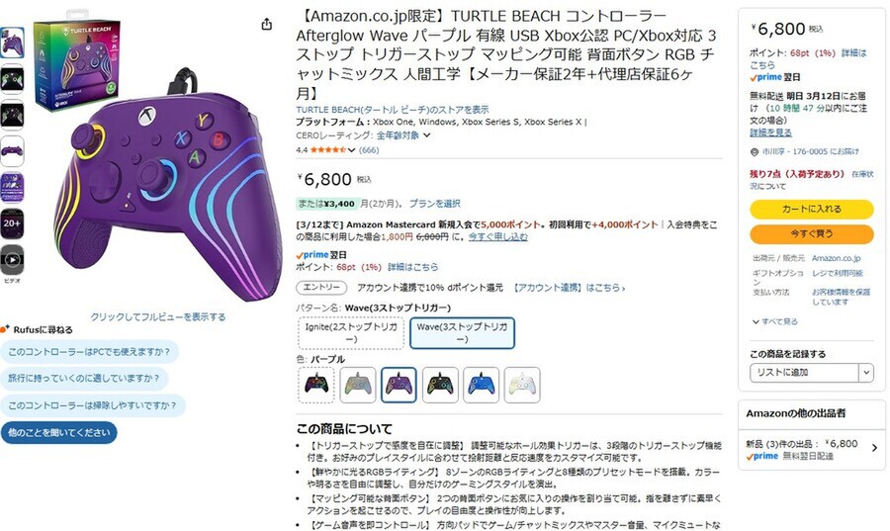Open the リストに追加 dropdown arrow
Screen dimensions: 890x531
[x=865, y=373]
